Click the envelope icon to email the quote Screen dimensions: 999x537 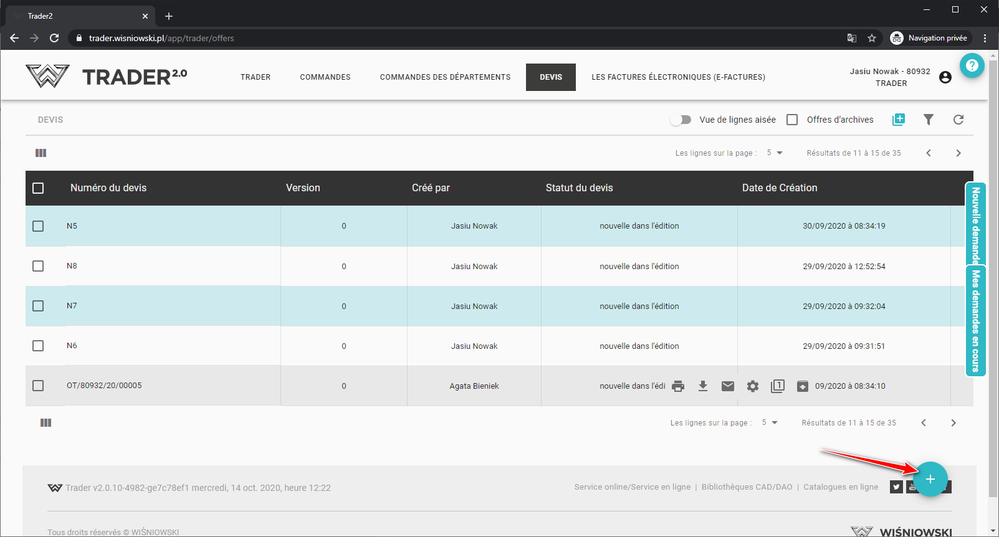click(728, 386)
